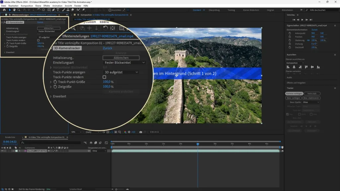This screenshot has height=191, width=340.
Task: Open the Einstellungsart dropdown (Fester Blickwinkel)
Action: [x=51, y=31]
